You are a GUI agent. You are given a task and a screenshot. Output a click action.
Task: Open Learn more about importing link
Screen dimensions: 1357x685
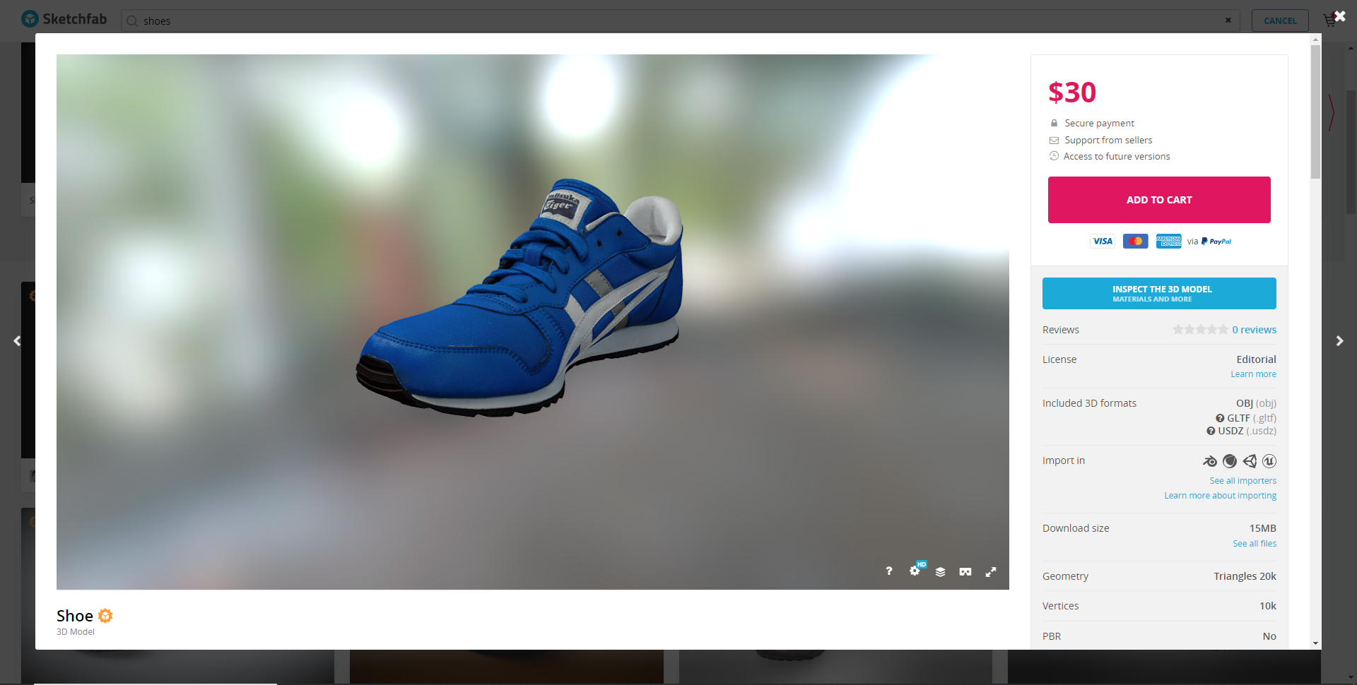(1220, 496)
